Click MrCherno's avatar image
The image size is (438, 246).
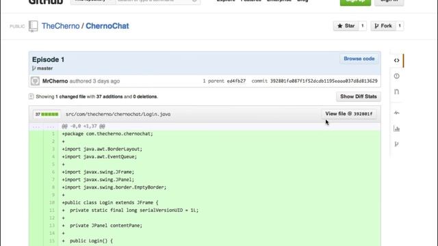[35, 81]
